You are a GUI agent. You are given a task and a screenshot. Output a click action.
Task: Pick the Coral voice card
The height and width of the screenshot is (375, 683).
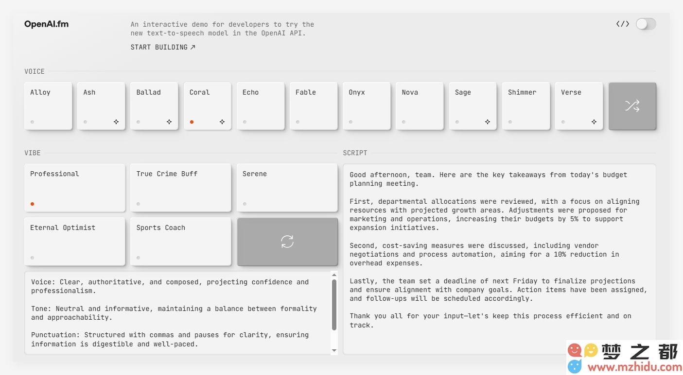click(x=207, y=106)
